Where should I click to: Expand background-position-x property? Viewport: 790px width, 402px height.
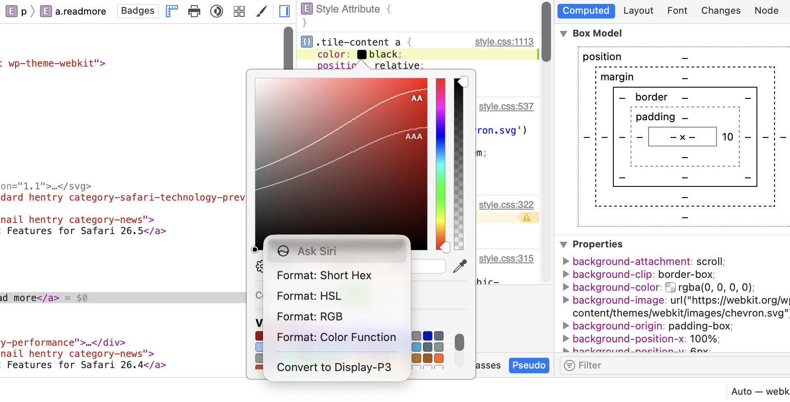(566, 338)
